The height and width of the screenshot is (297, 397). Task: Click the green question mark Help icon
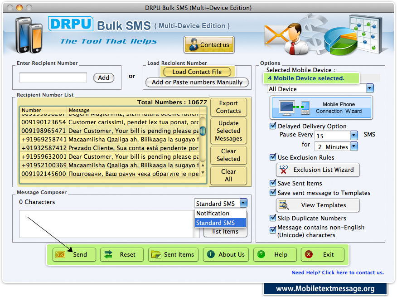261,254
